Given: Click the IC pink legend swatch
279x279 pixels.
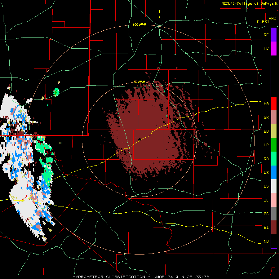Looking at the screenshot, I should tap(274, 200).
